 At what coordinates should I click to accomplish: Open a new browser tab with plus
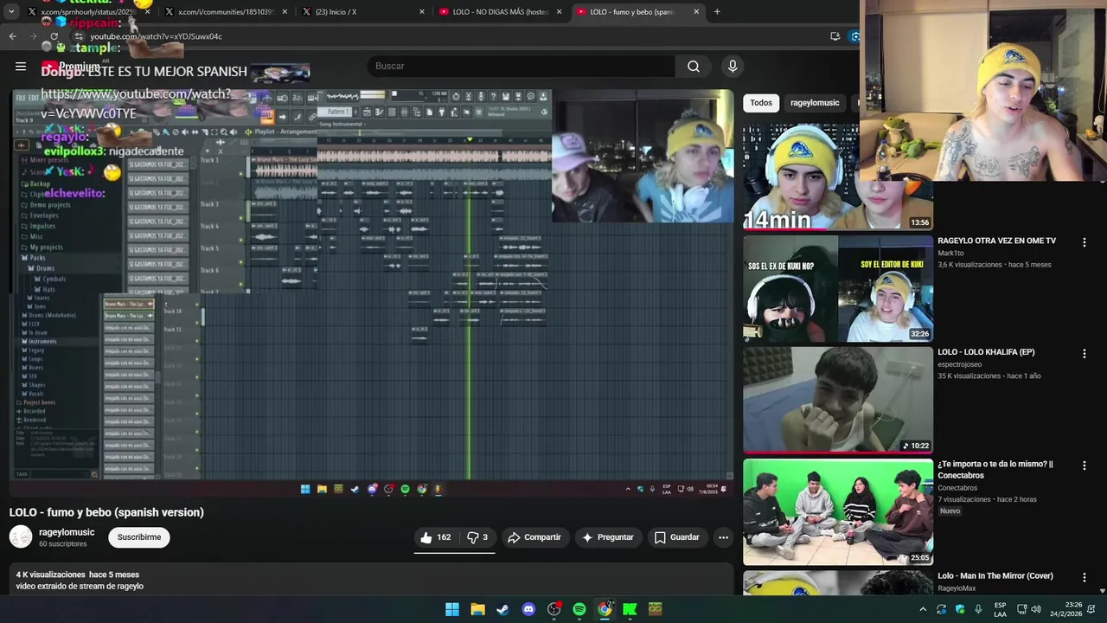(x=717, y=12)
